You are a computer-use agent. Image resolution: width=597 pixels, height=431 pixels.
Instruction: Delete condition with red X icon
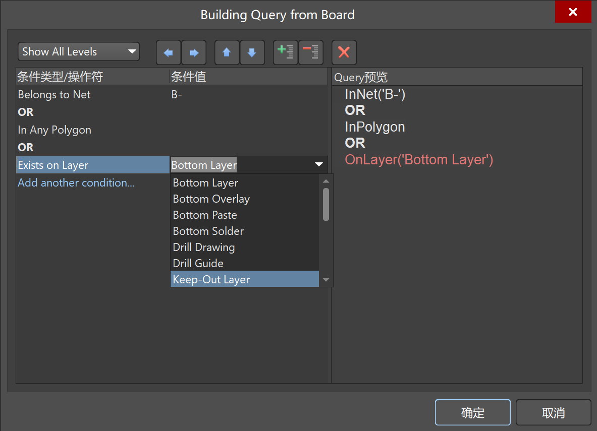tap(344, 52)
